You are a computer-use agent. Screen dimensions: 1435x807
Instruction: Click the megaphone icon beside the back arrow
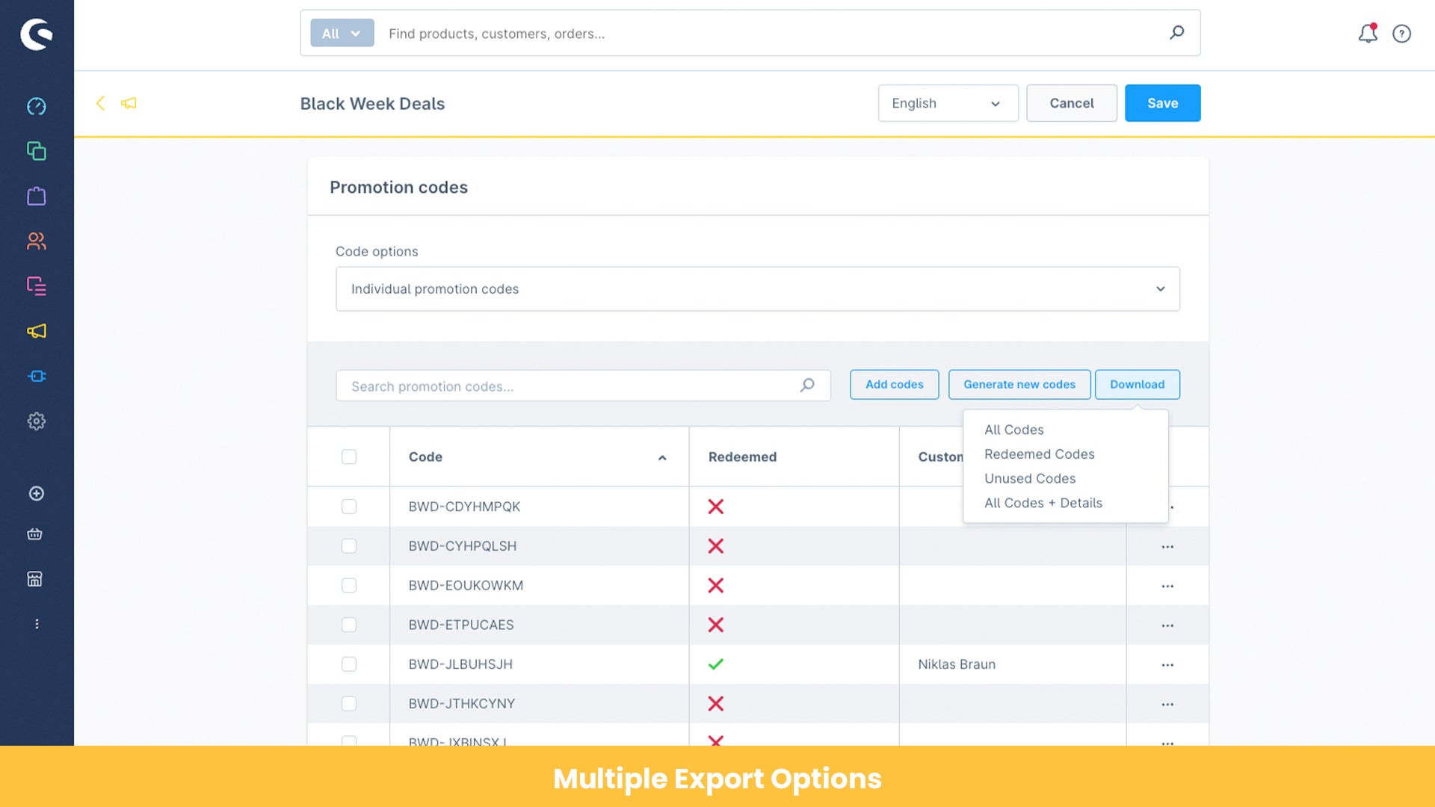(129, 103)
